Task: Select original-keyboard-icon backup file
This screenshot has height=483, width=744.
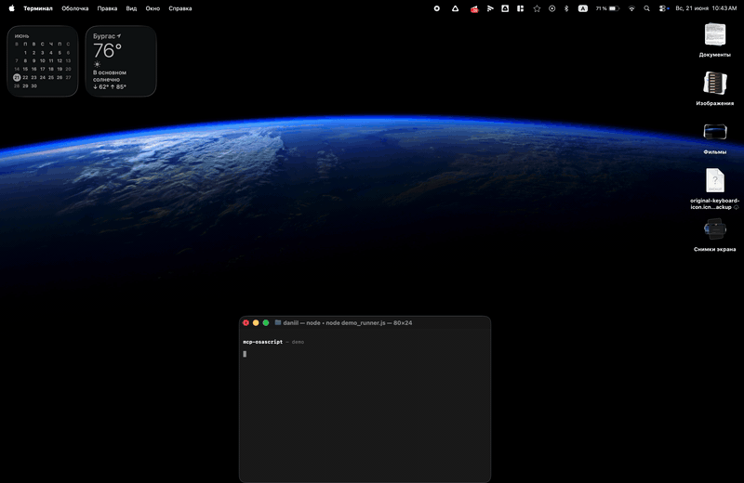Action: pyautogui.click(x=714, y=189)
